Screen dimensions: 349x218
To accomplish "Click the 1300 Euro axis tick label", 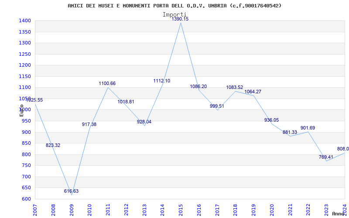I will [25, 43].
